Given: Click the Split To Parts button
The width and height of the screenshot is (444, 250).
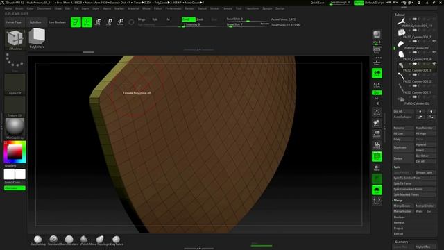Looking at the screenshot, I should point(415,183).
